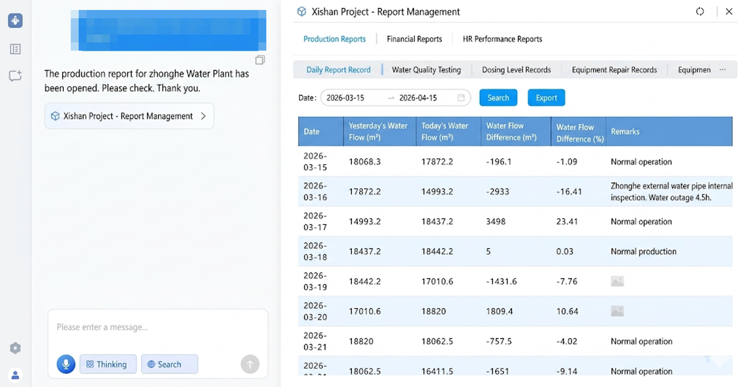Click the Export button

click(x=546, y=98)
